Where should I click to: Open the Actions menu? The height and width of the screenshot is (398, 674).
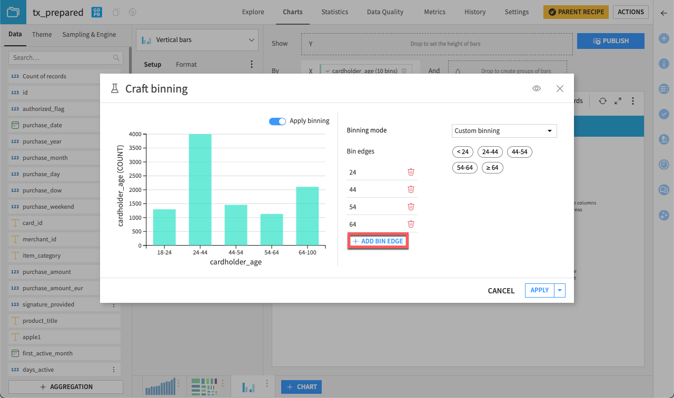(x=631, y=12)
